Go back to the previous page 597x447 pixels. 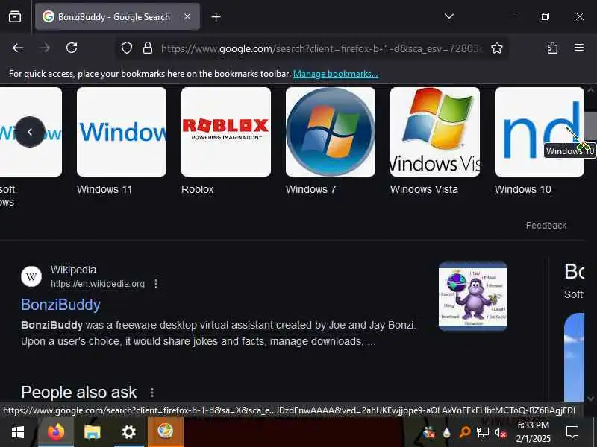point(18,48)
